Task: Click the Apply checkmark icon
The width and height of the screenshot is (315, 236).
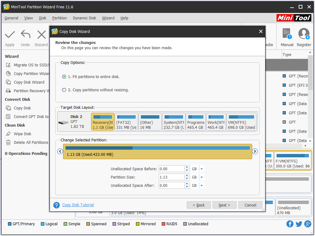Action: [10, 35]
